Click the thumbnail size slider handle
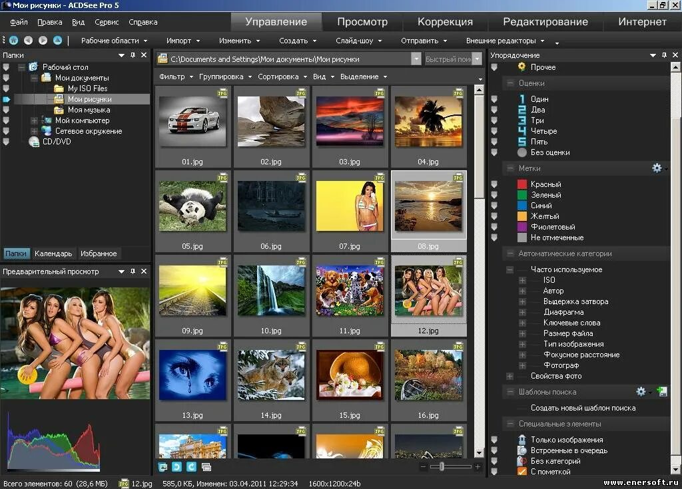 [x=442, y=467]
